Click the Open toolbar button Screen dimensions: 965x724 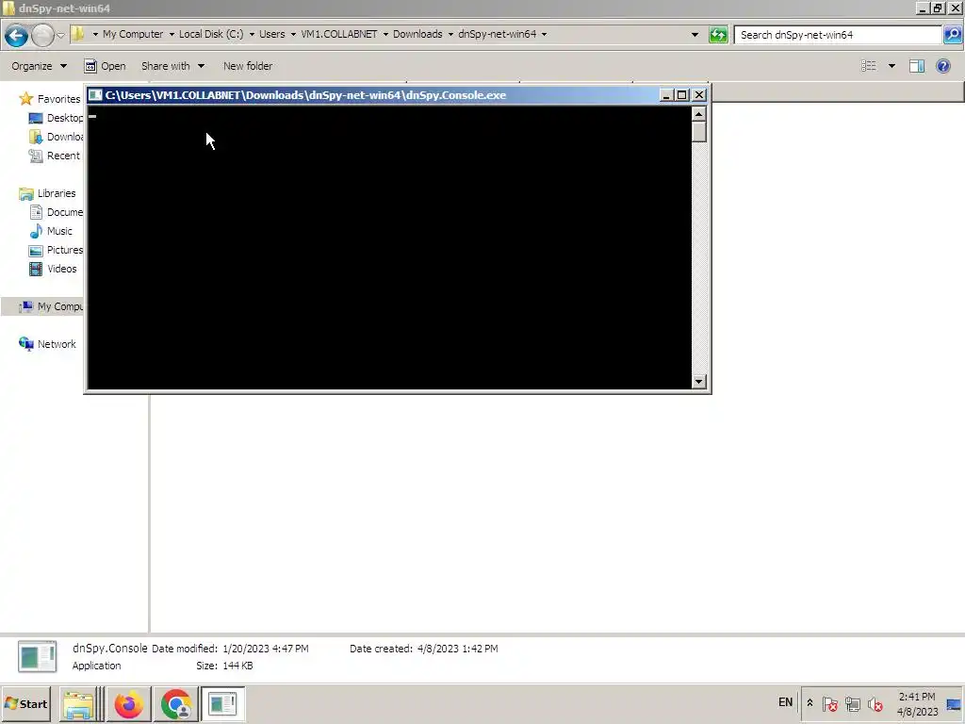(106, 66)
